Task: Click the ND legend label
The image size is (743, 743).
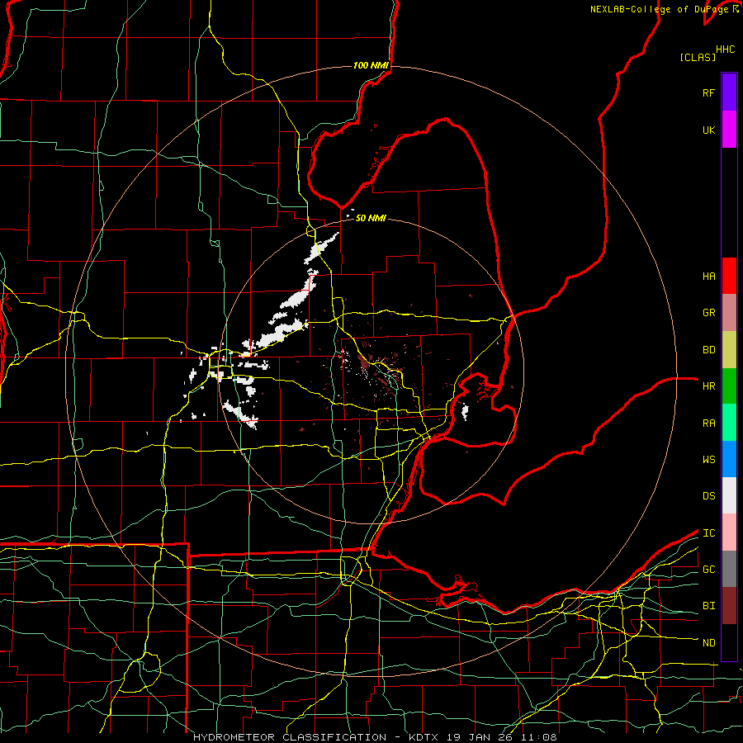Action: tap(708, 643)
